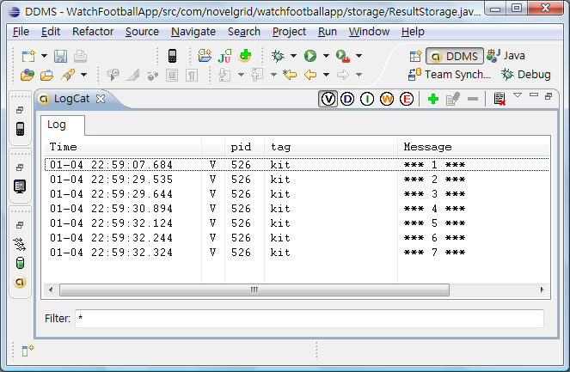Switch to the Debug perspective
Image resolution: width=570 pixels, height=372 pixels.
(525, 75)
